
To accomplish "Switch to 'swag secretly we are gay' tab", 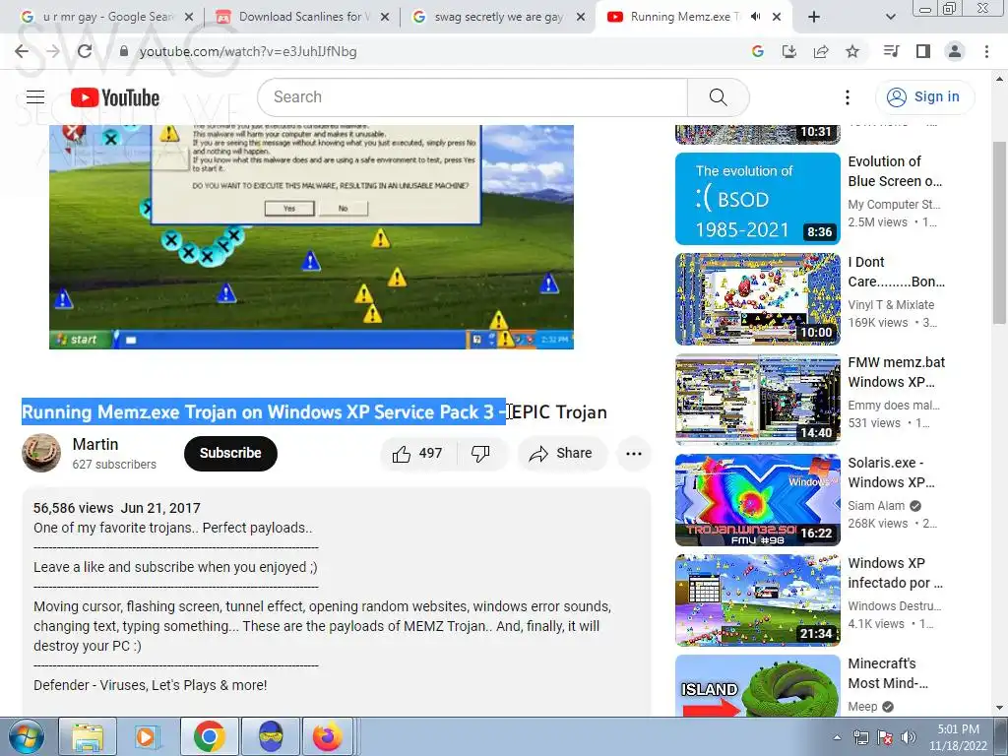I will tap(497, 17).
